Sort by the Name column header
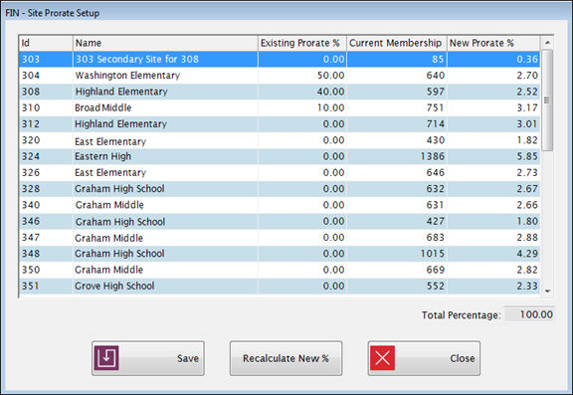 (x=165, y=43)
